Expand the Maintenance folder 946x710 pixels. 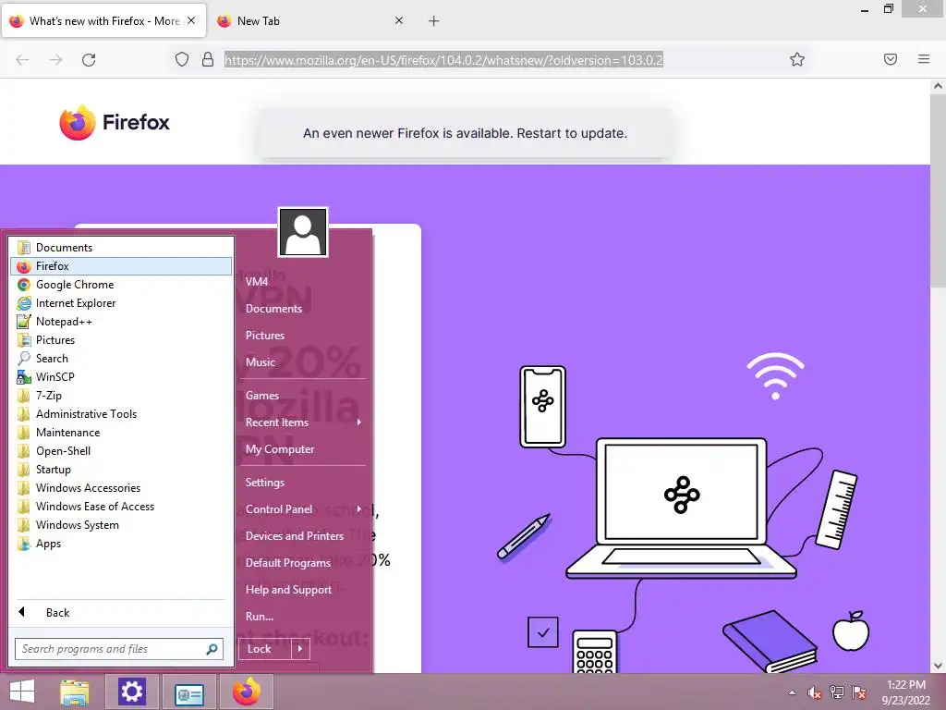tap(121, 433)
